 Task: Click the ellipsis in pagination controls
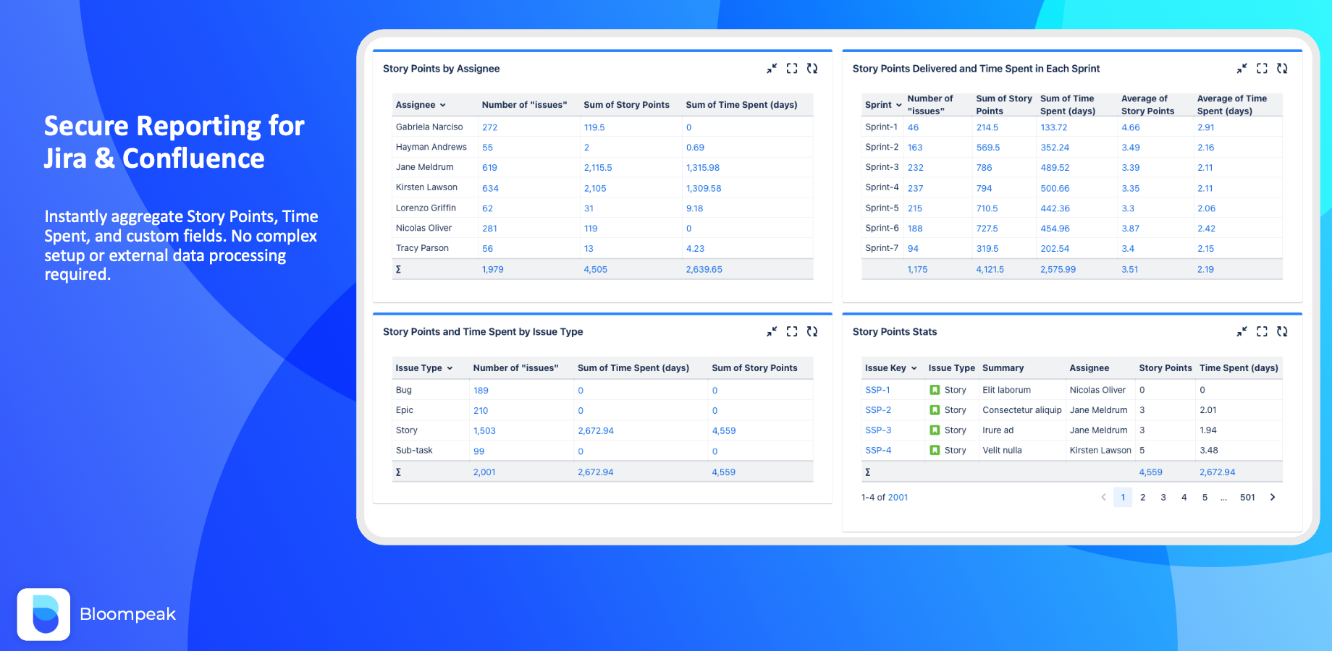(x=1223, y=497)
